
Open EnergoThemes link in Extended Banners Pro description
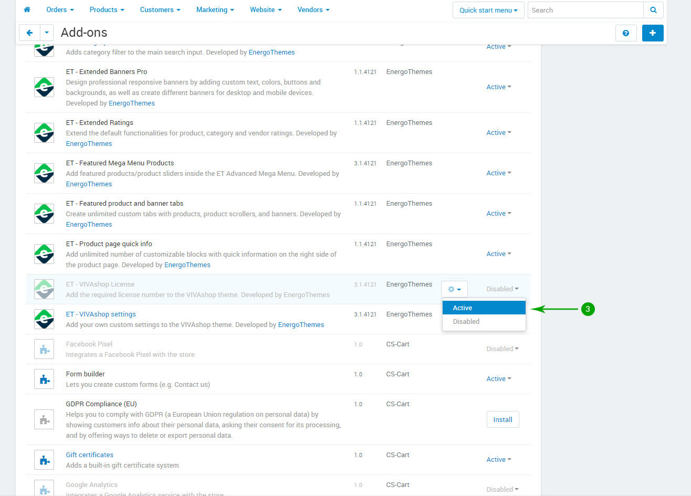click(x=132, y=103)
